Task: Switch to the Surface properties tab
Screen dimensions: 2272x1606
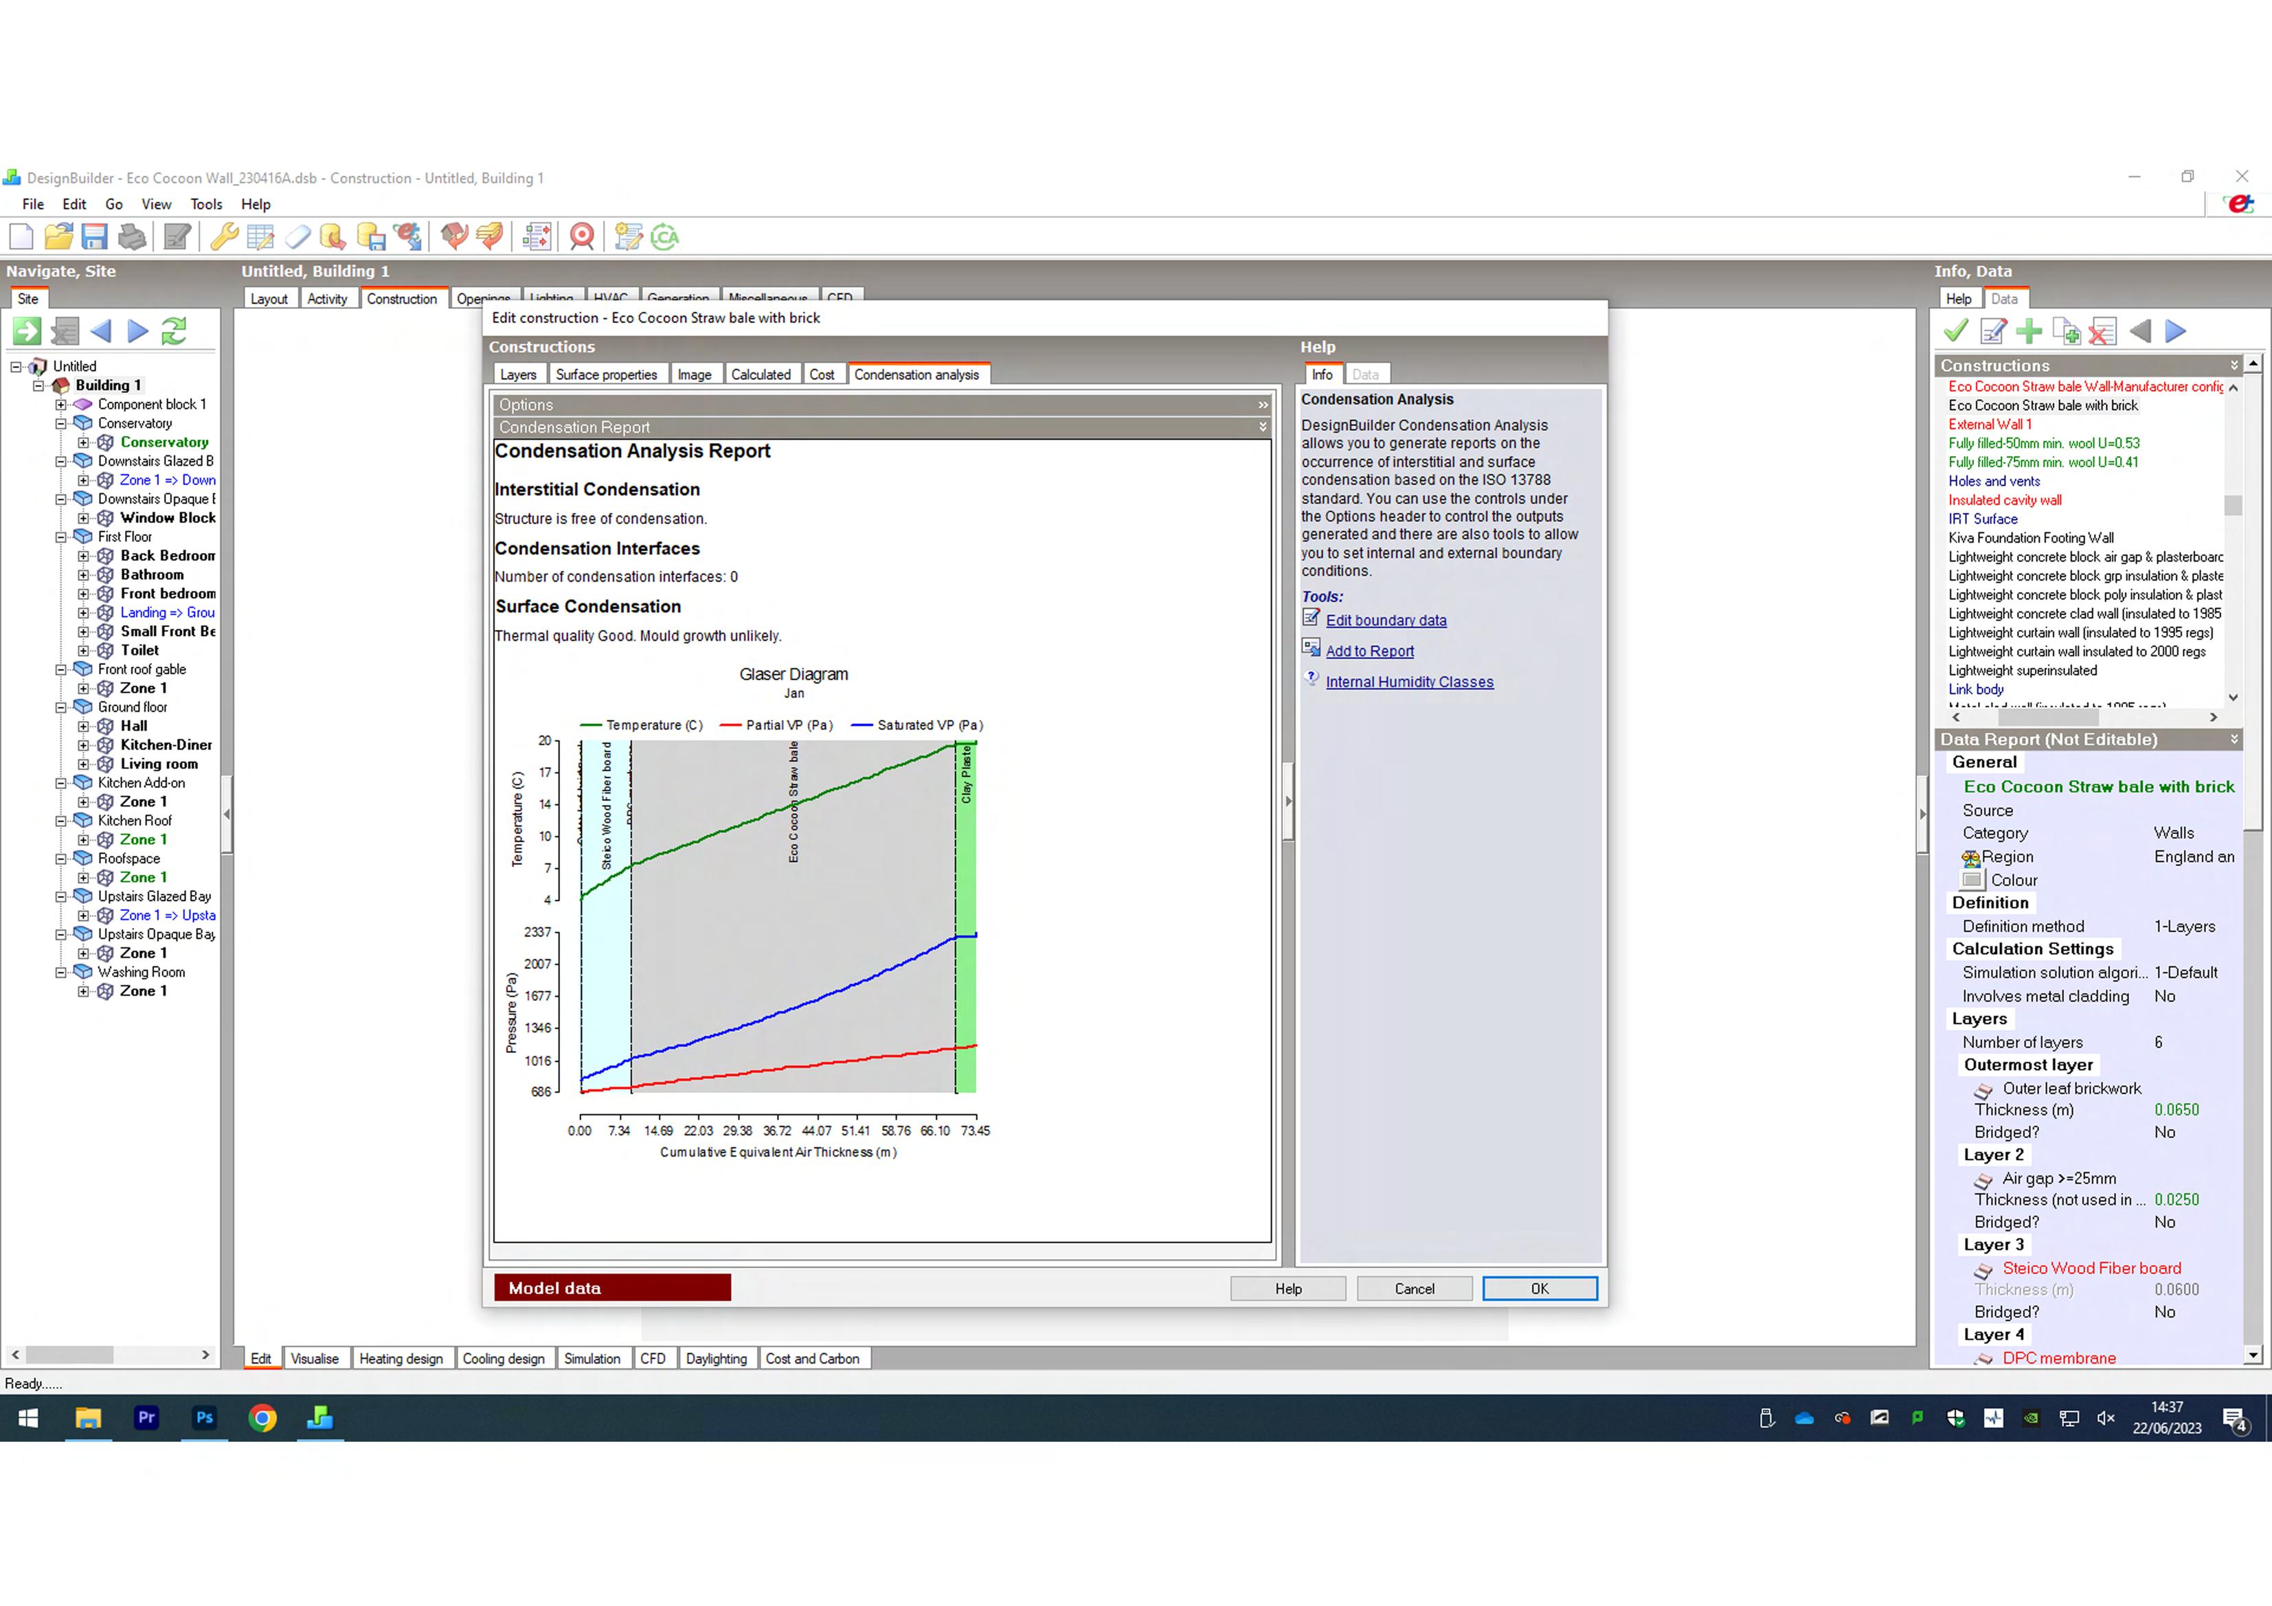Action: (x=607, y=374)
